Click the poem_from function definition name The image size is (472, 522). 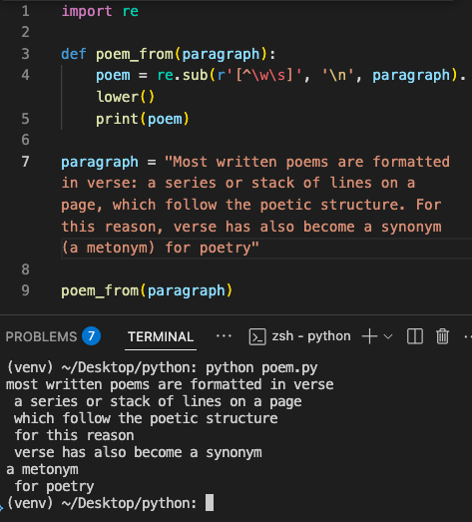coord(134,54)
